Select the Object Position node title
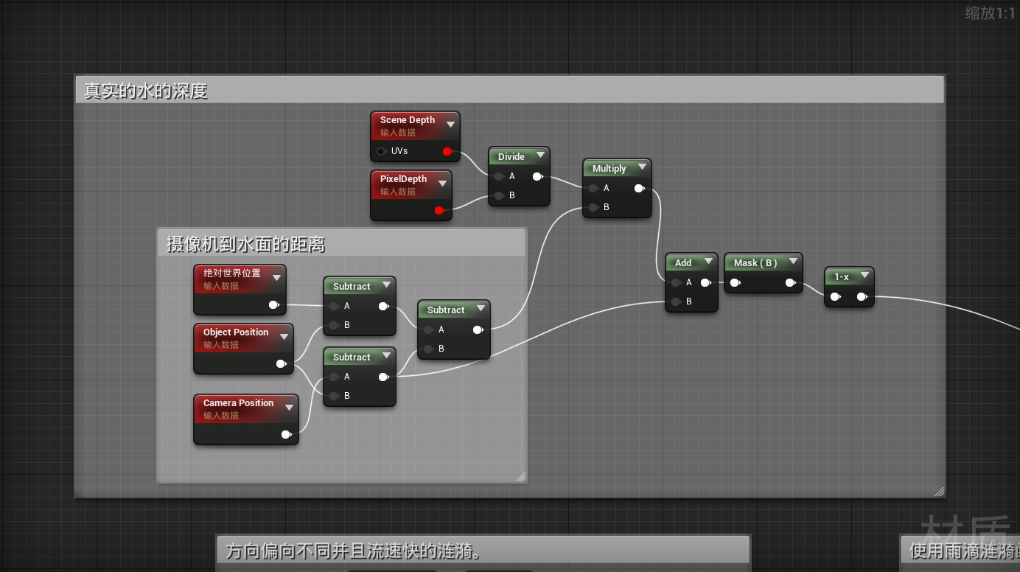1020x572 pixels. (236, 332)
